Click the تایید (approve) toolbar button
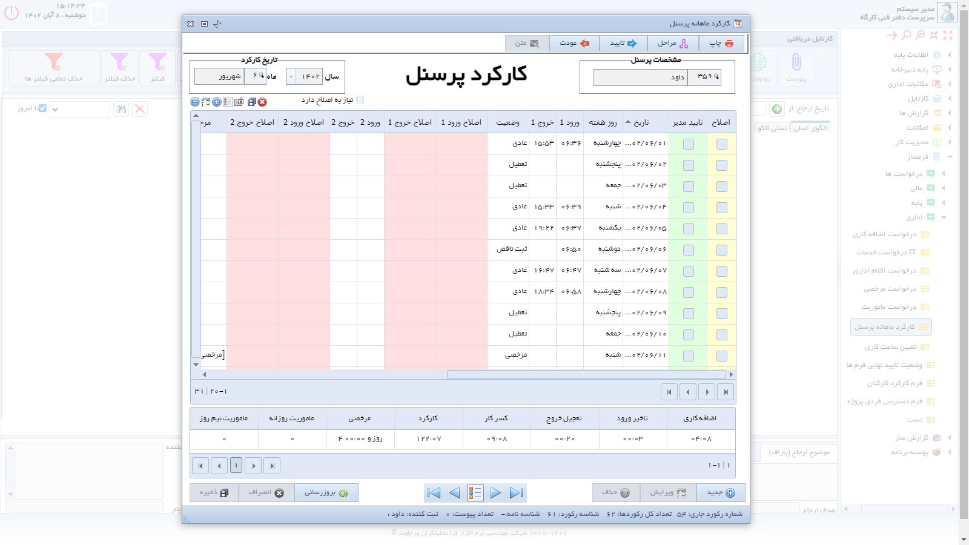 pos(624,43)
